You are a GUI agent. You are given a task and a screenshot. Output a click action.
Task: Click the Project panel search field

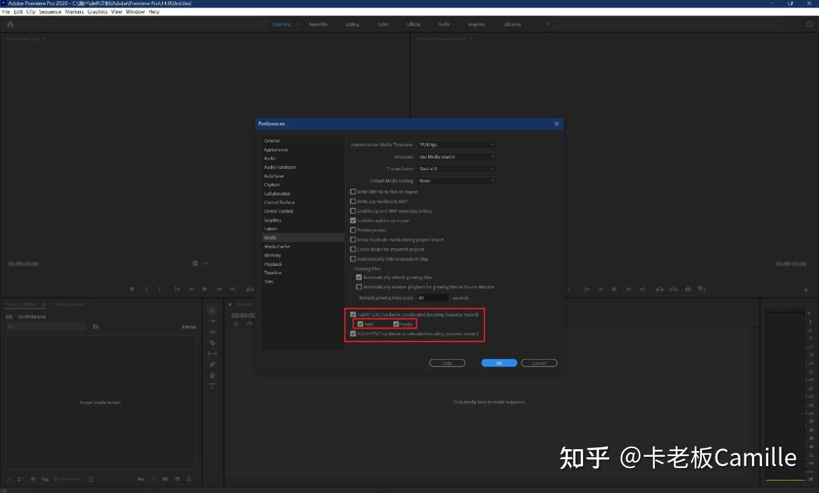click(46, 327)
